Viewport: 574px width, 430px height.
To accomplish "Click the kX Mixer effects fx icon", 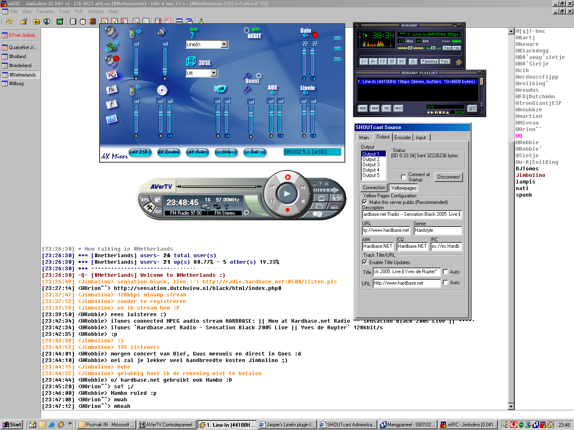I will 112,89.
